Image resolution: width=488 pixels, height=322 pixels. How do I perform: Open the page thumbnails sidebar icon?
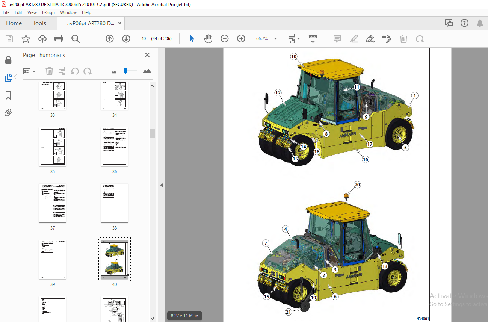(x=8, y=78)
